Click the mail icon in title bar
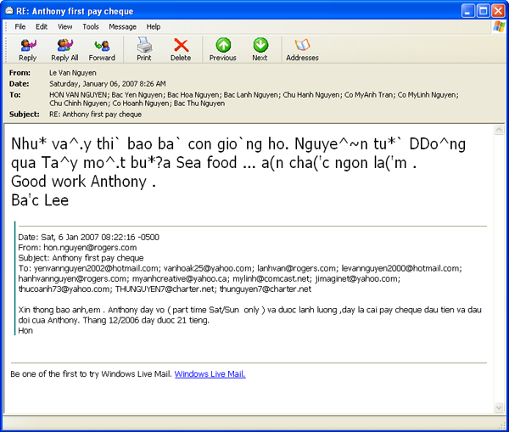 9,11
